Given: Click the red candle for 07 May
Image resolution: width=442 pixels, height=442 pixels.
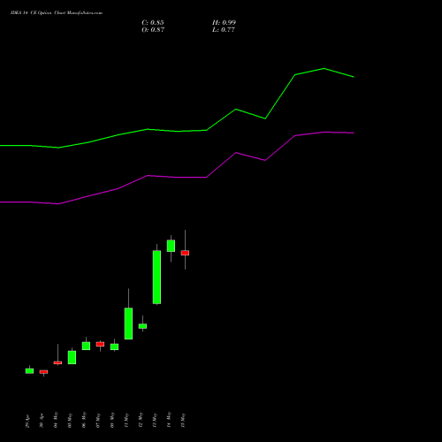Looking at the screenshot, I should [100, 344].
